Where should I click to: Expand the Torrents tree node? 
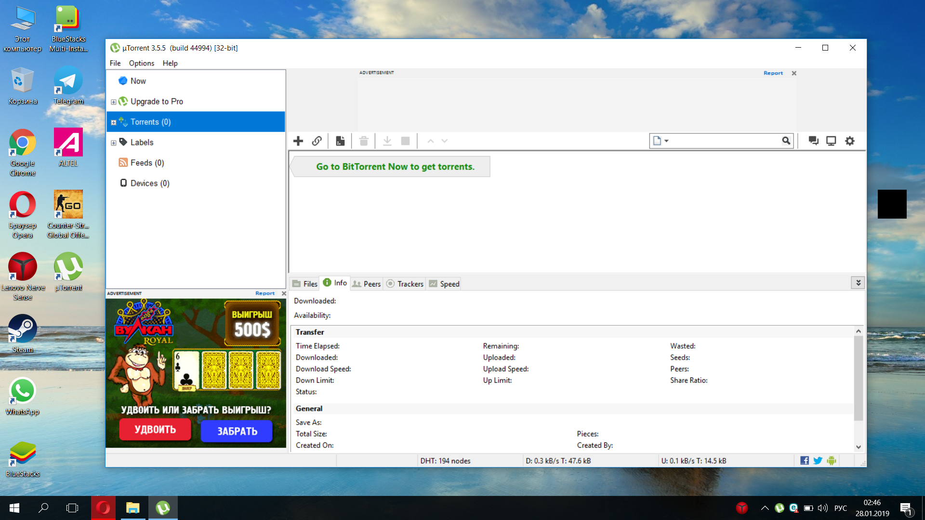(x=114, y=122)
